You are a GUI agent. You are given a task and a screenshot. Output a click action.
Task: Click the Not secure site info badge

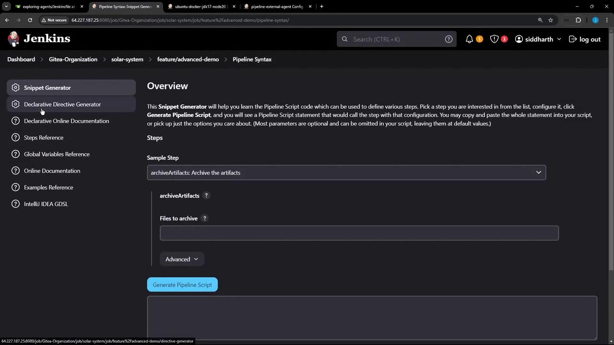(54, 20)
